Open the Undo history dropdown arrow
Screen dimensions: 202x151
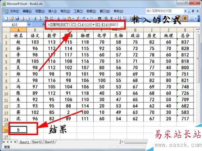(x=88, y=18)
